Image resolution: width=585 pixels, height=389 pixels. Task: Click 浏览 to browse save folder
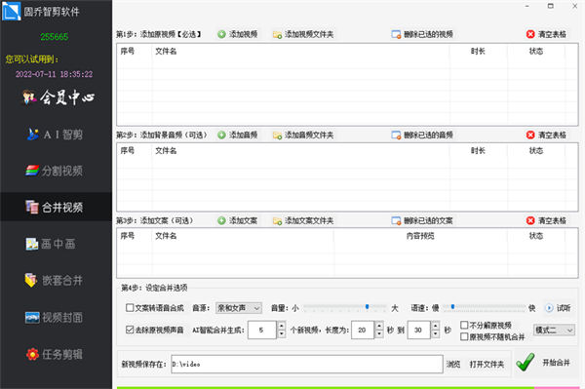[x=453, y=364]
